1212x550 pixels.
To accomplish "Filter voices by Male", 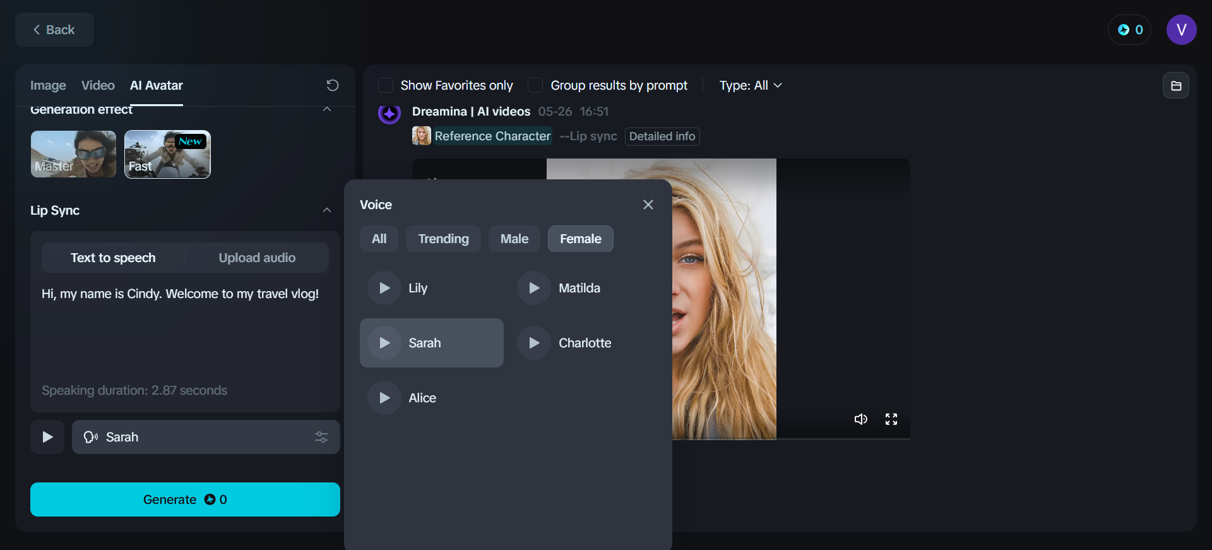I will pyautogui.click(x=514, y=239).
